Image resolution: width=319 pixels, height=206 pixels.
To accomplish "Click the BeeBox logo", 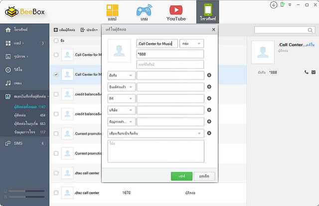I will (x=25, y=12).
